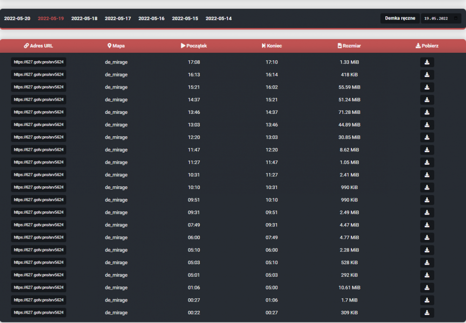Switch to the 2022-05-20 date tab

(x=17, y=19)
